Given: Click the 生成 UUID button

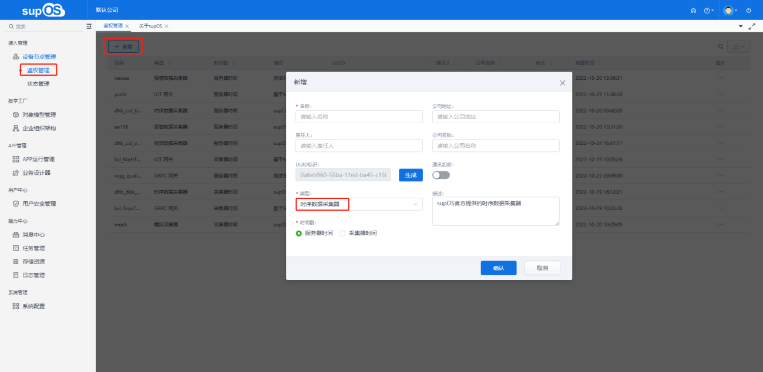Looking at the screenshot, I should [411, 175].
